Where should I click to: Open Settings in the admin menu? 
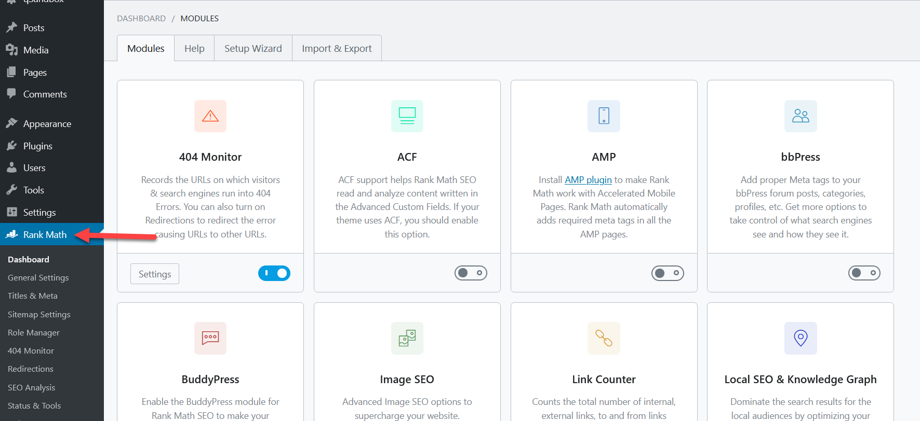tap(52, 212)
